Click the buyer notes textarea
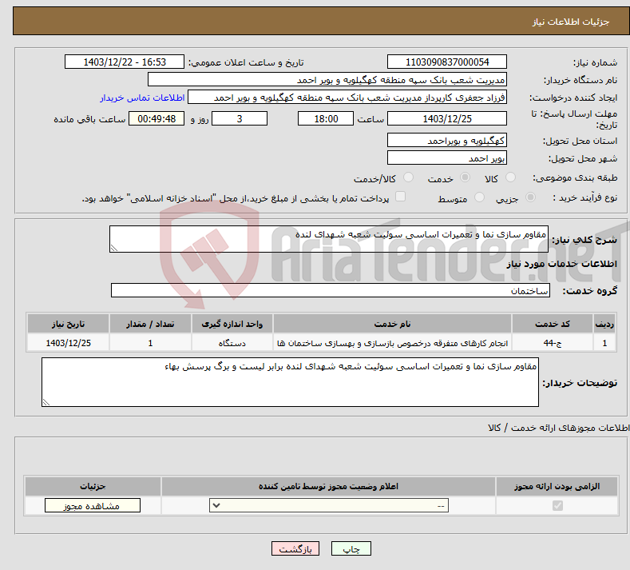 (290, 382)
